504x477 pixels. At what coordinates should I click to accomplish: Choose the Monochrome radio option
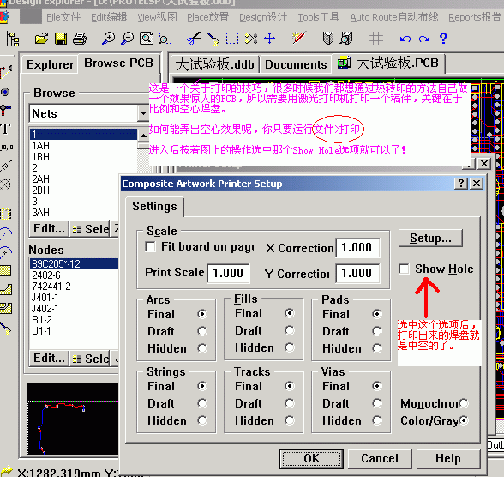click(464, 403)
